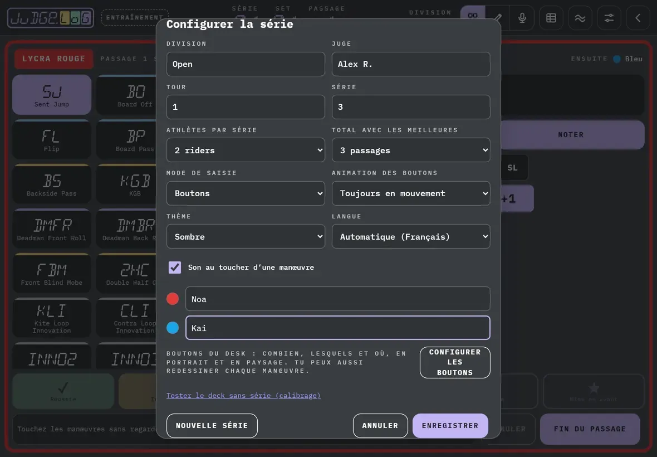Screen dimensions: 657x457
Task: Tap the FL Flip maneuver button
Action: click(52, 140)
